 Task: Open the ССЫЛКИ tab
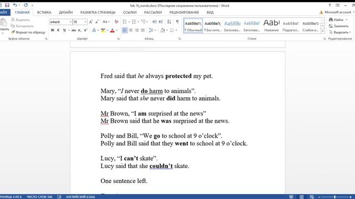130,12
